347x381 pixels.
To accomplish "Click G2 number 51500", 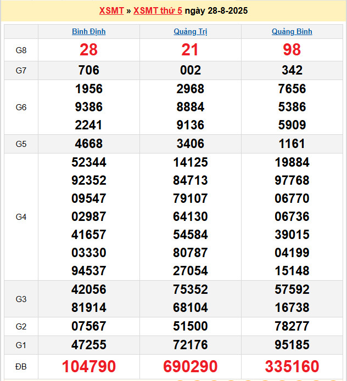I will coord(191,326).
